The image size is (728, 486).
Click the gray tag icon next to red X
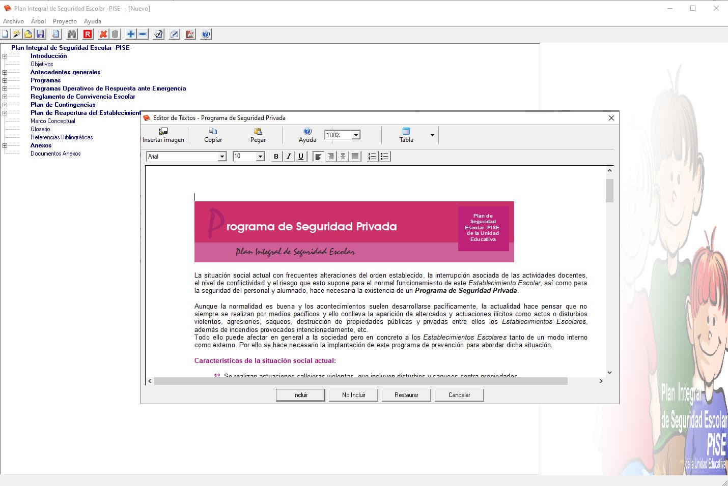point(115,34)
